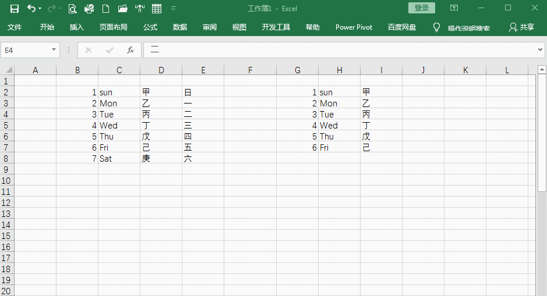Image resolution: width=547 pixels, height=296 pixels.
Task: Select row 4 header
Action: (x=6, y=114)
